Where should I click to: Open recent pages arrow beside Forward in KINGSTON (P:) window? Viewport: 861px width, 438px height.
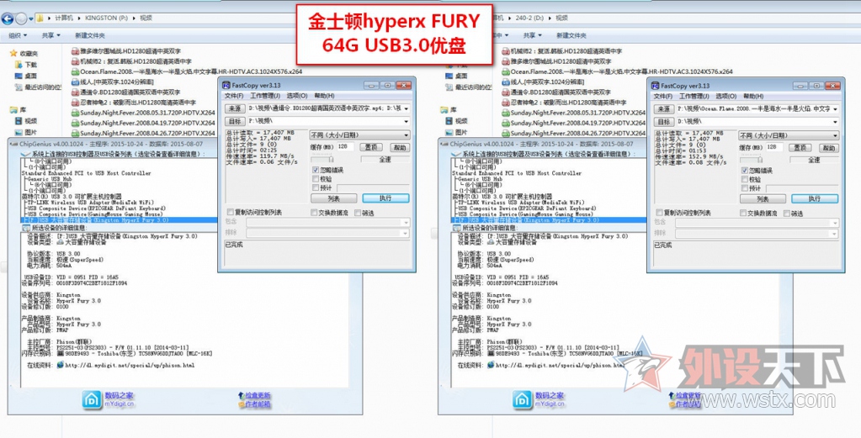31,19
